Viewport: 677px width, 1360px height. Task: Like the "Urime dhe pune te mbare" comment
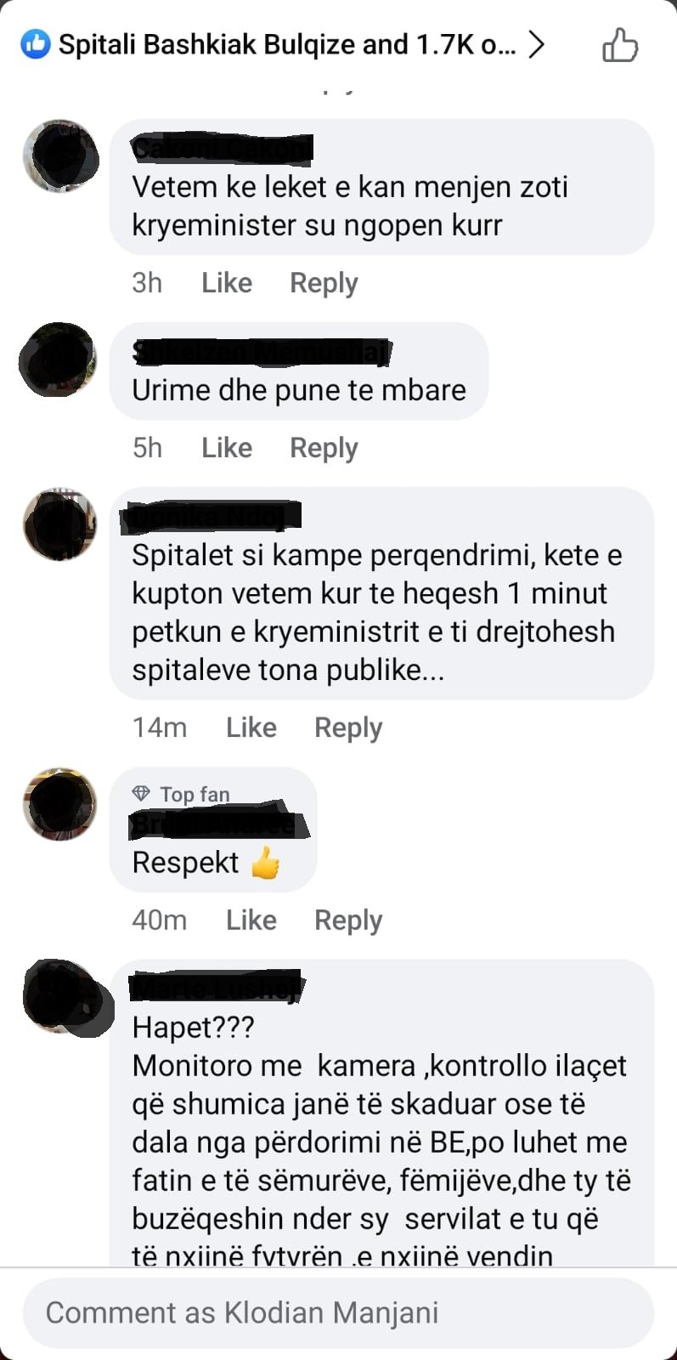(227, 448)
